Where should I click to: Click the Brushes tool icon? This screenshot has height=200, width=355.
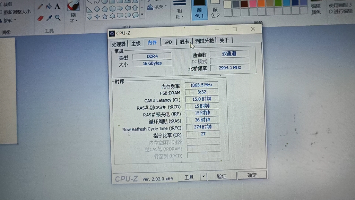(73, 6)
